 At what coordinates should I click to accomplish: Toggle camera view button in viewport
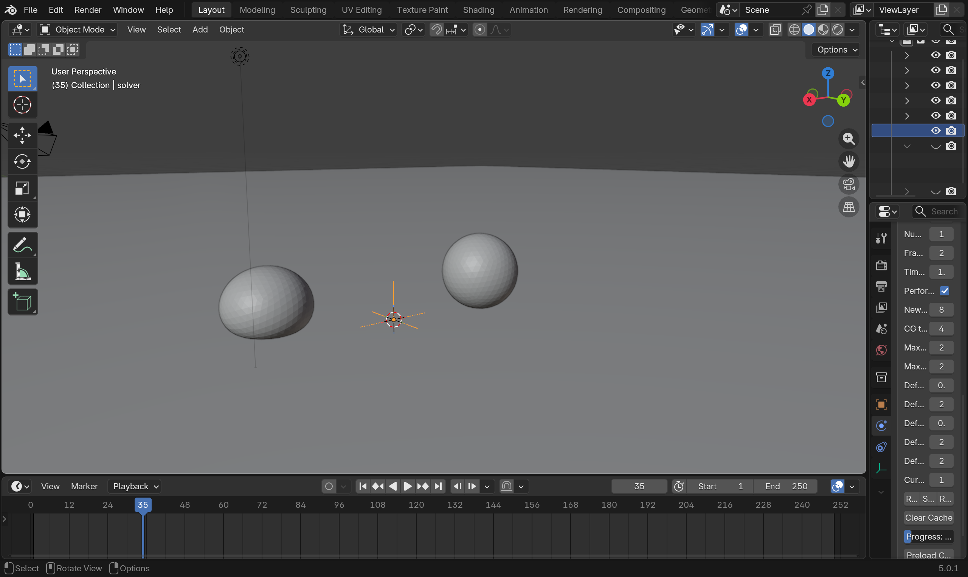[x=848, y=184]
